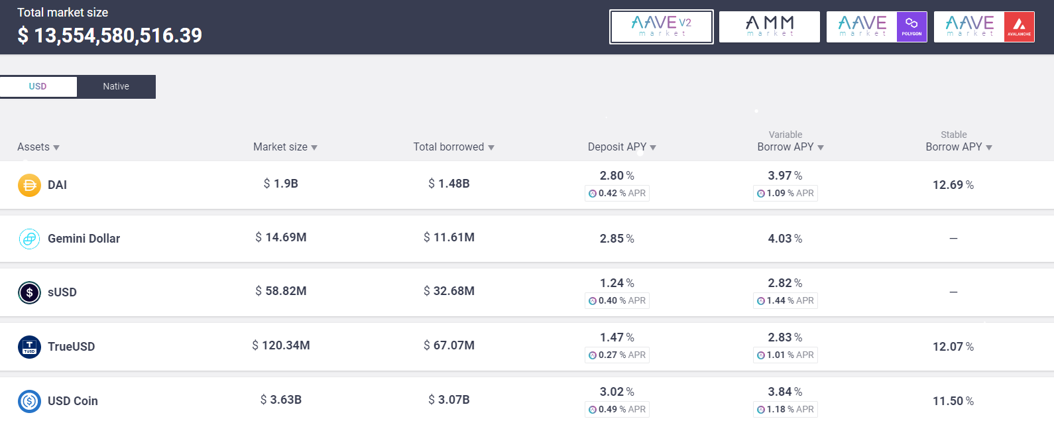
Task: Open the Gemini Dollar market row
Action: point(527,239)
